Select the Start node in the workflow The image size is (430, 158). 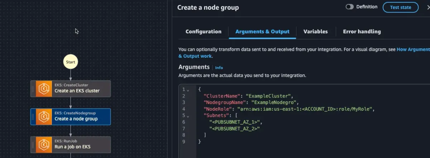[x=71, y=62]
